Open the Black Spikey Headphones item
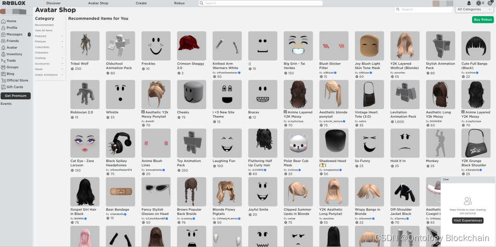 coord(120,143)
